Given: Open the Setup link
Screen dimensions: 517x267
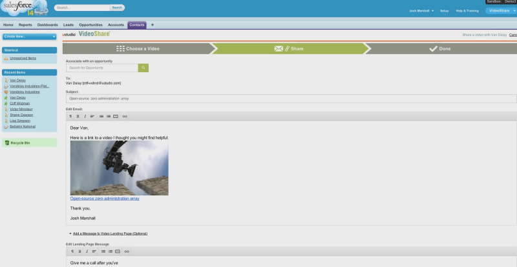Looking at the screenshot, I should 444,11.
